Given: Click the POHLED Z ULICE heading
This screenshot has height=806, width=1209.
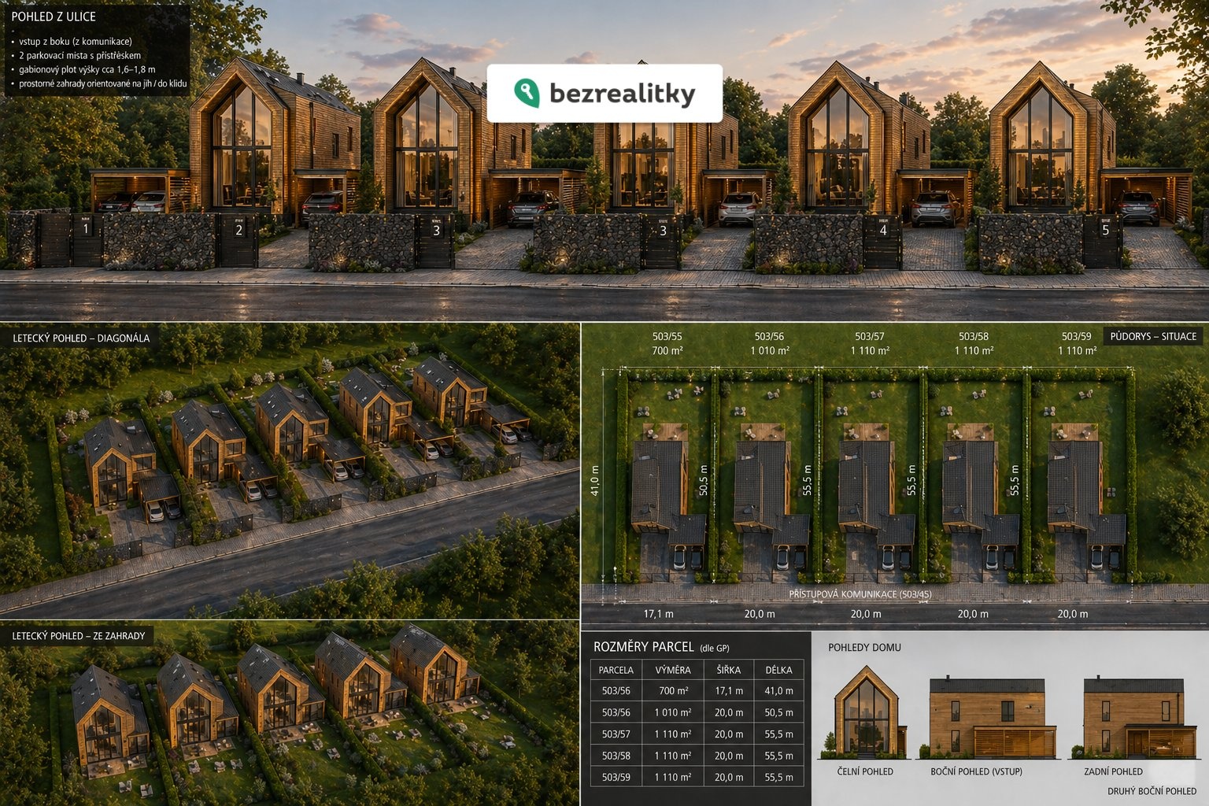Looking at the screenshot, I should (x=54, y=17).
